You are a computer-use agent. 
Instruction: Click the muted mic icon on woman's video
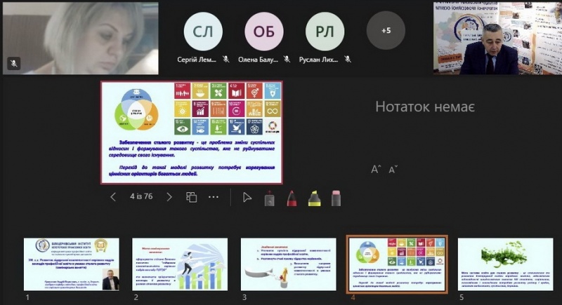point(13,64)
